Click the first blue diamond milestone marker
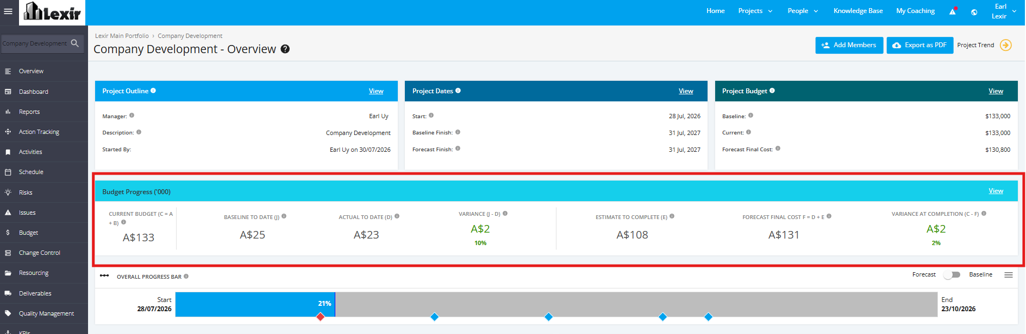Viewport: 1026px width, 334px height. click(434, 317)
